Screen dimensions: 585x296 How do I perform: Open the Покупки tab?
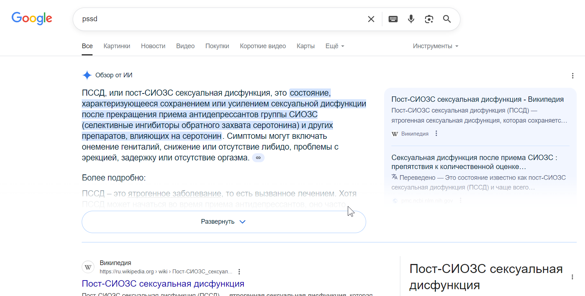[217, 46]
